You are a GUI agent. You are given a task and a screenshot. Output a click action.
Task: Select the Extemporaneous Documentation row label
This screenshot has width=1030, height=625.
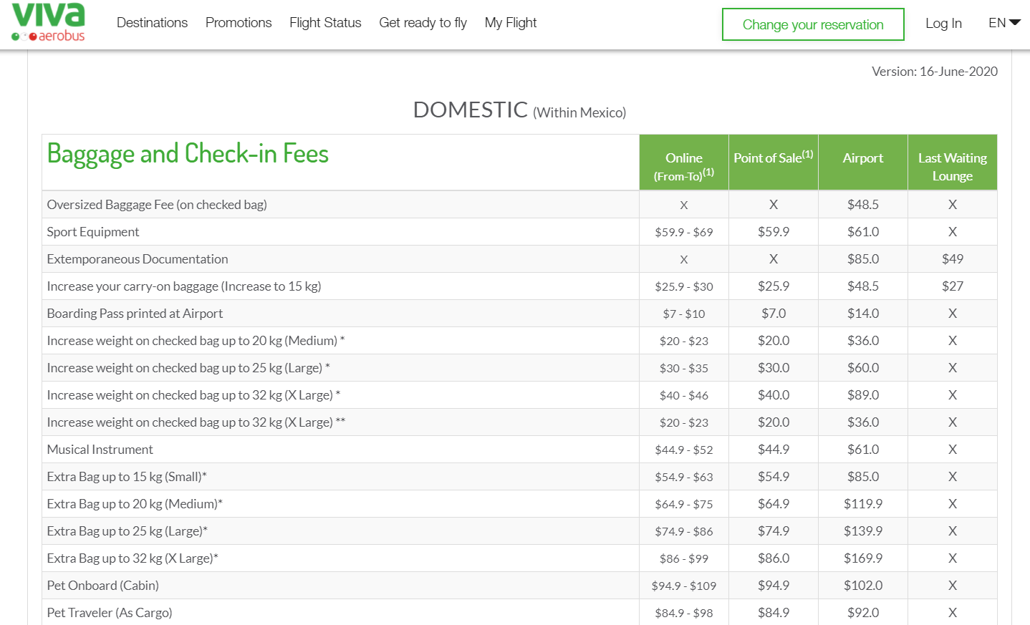point(138,259)
